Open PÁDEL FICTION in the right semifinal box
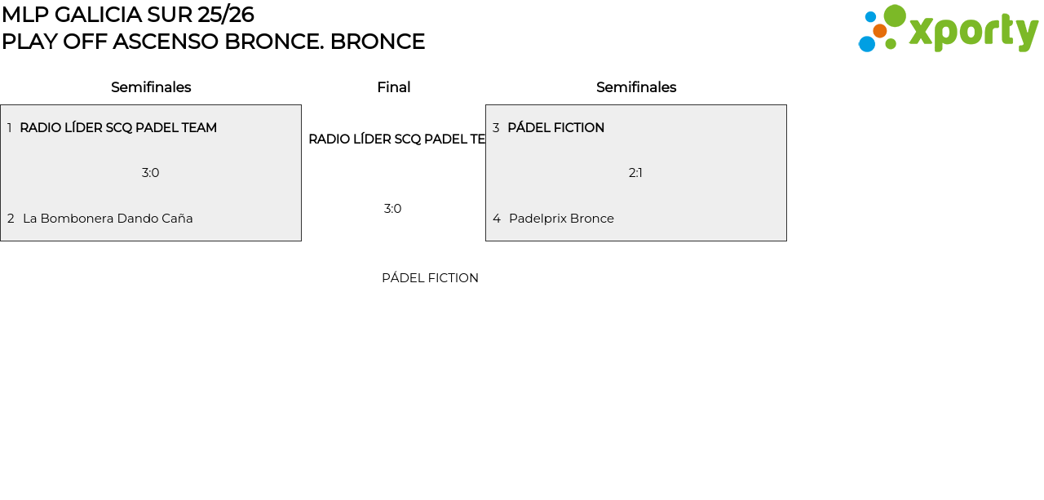 click(x=555, y=128)
